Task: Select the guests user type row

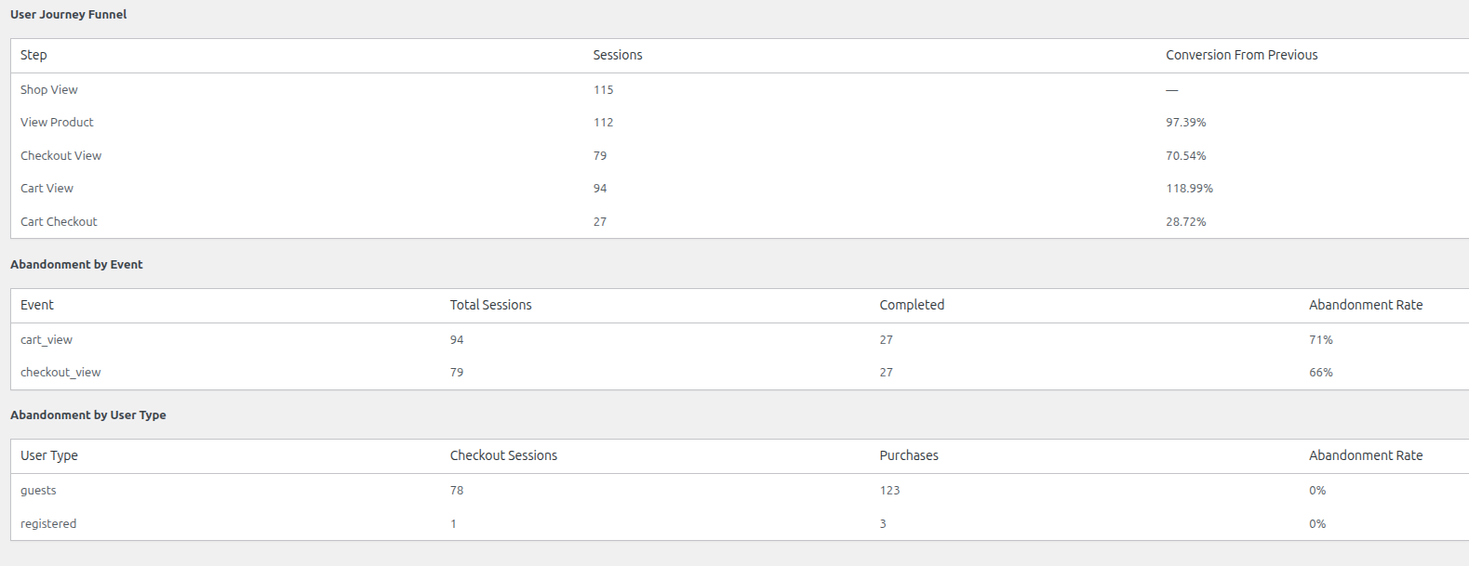Action: 740,491
